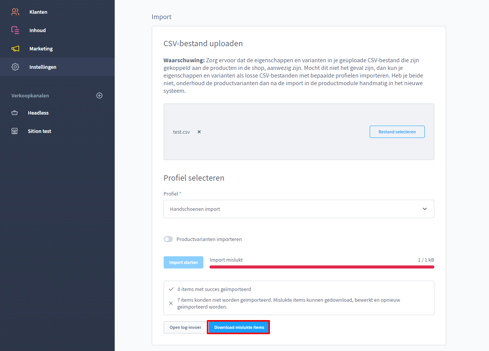Click the Sition test storefront icon

[15, 131]
